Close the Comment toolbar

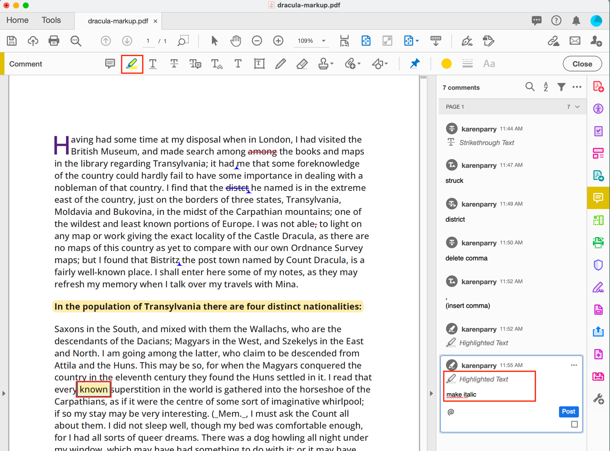(582, 64)
